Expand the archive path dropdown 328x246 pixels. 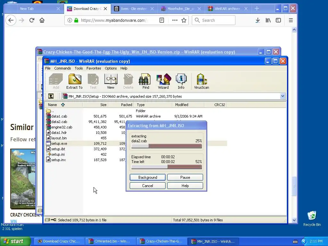point(283,96)
